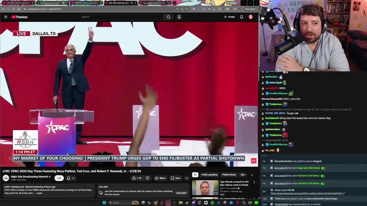
Task: Open more actions three-dot menu
Action: coord(187,178)
